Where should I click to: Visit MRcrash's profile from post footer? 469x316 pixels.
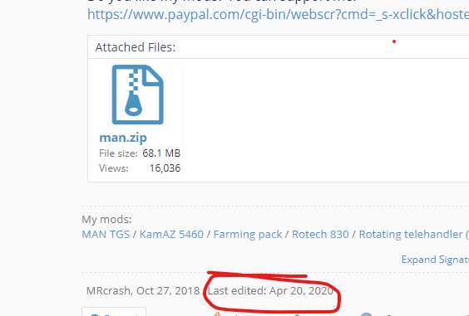108,290
